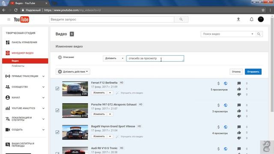
Task: Click dislikes icon for Ferrari F12 Berlinetta
Action: [239, 95]
